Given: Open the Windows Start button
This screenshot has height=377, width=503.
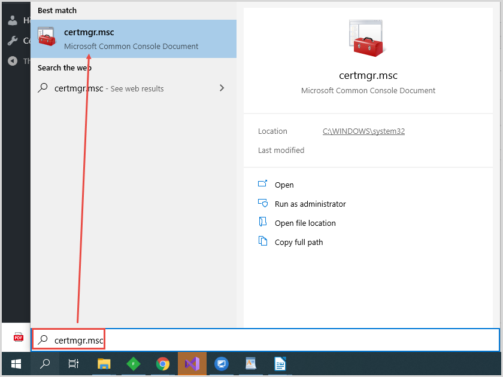Looking at the screenshot, I should (16, 364).
